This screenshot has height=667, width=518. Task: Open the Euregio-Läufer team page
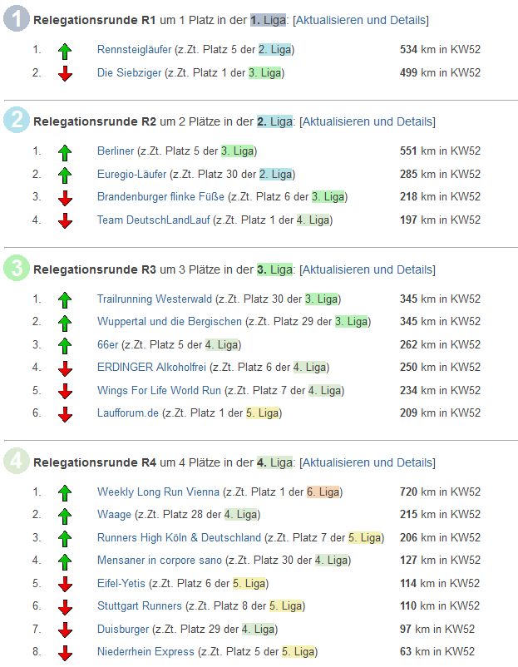[x=131, y=175]
